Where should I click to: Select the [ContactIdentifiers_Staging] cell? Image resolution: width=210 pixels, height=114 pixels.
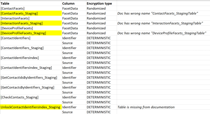(x=22, y=48)
